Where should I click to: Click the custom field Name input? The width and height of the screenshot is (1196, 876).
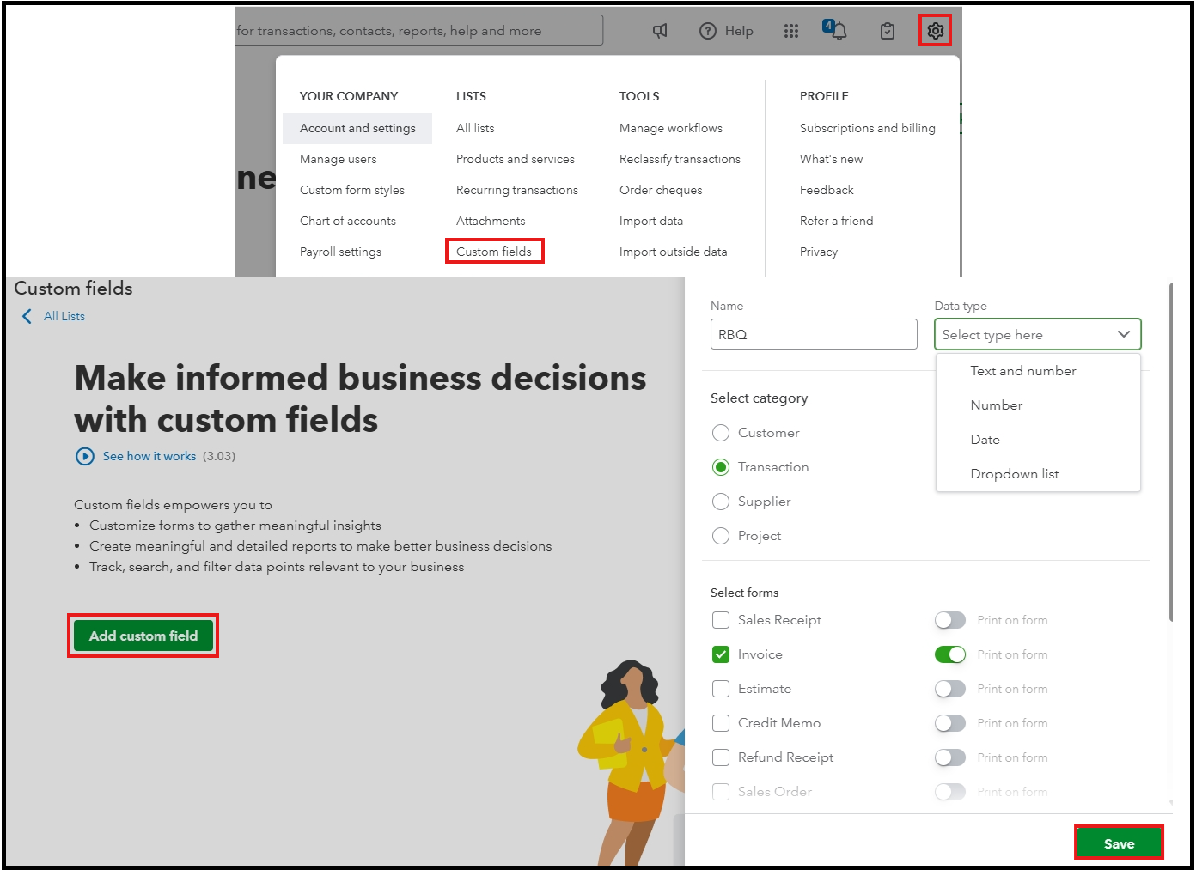[814, 334]
